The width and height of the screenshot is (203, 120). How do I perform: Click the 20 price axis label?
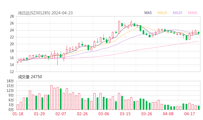pyautogui.click(x=12, y=44)
